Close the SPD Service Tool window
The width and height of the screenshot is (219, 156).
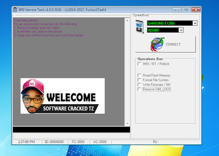click(196, 10)
